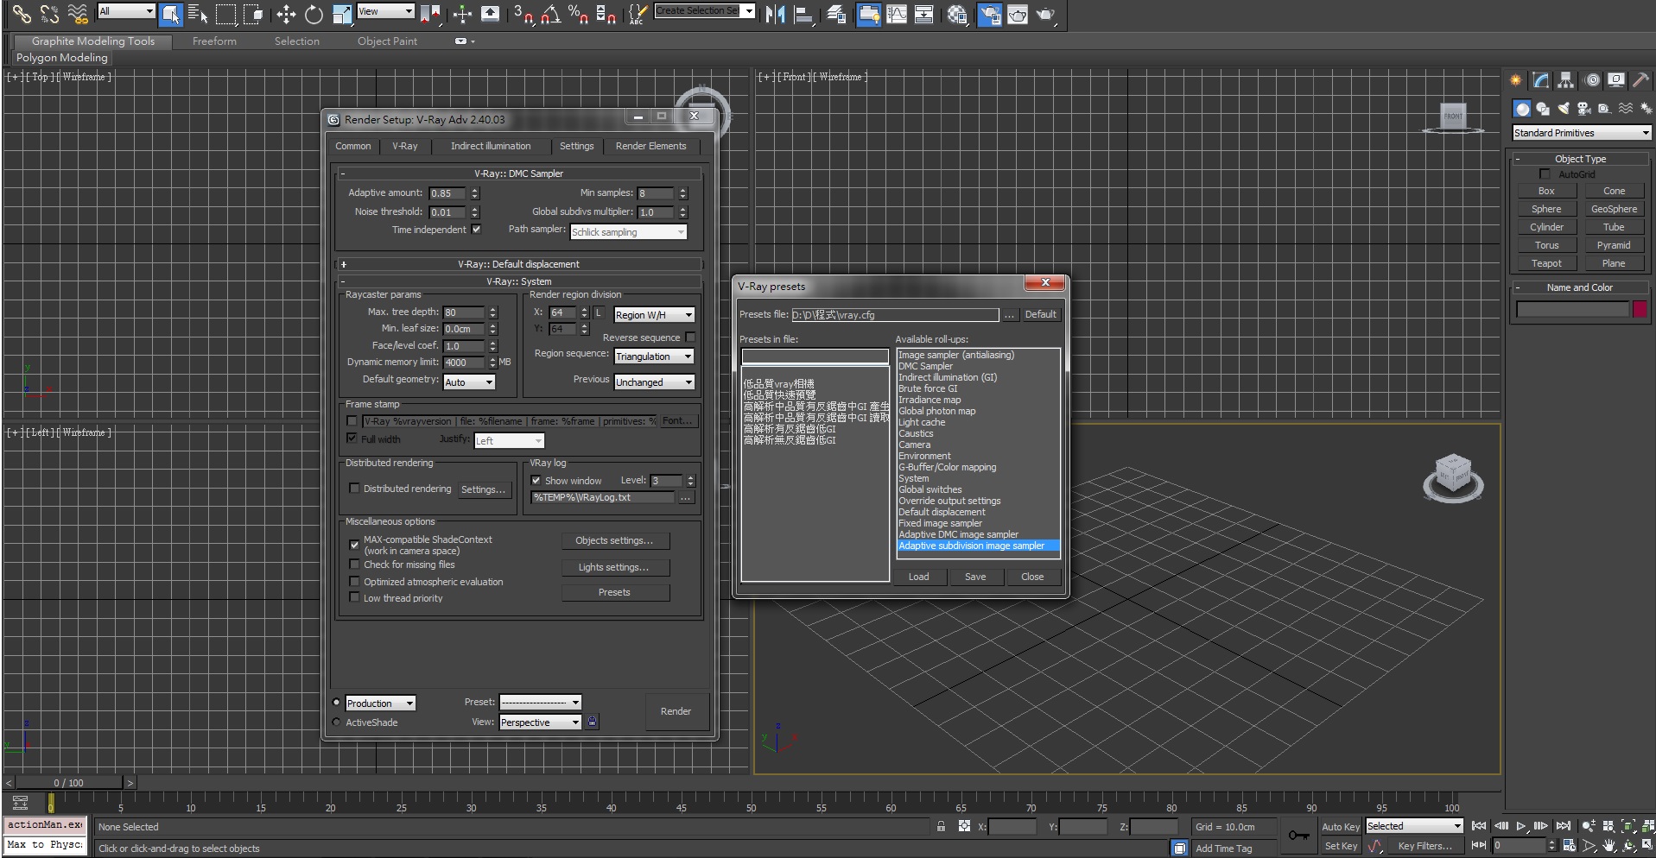Click the object color swatch in Name and Color
Screen dimensions: 1656x858
(x=1639, y=310)
